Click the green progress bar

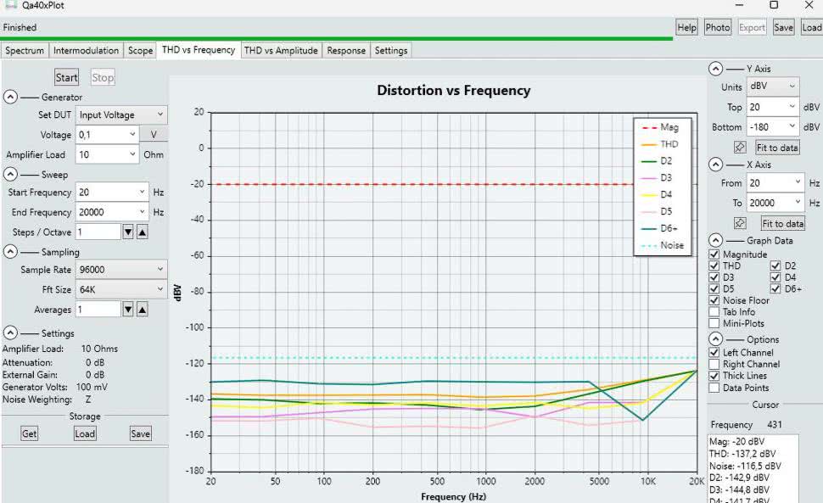(x=339, y=38)
